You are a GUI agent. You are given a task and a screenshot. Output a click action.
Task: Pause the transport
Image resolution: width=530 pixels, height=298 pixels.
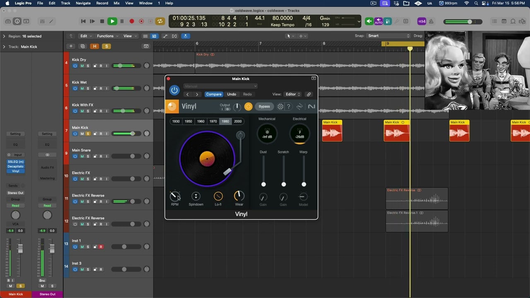point(122,21)
